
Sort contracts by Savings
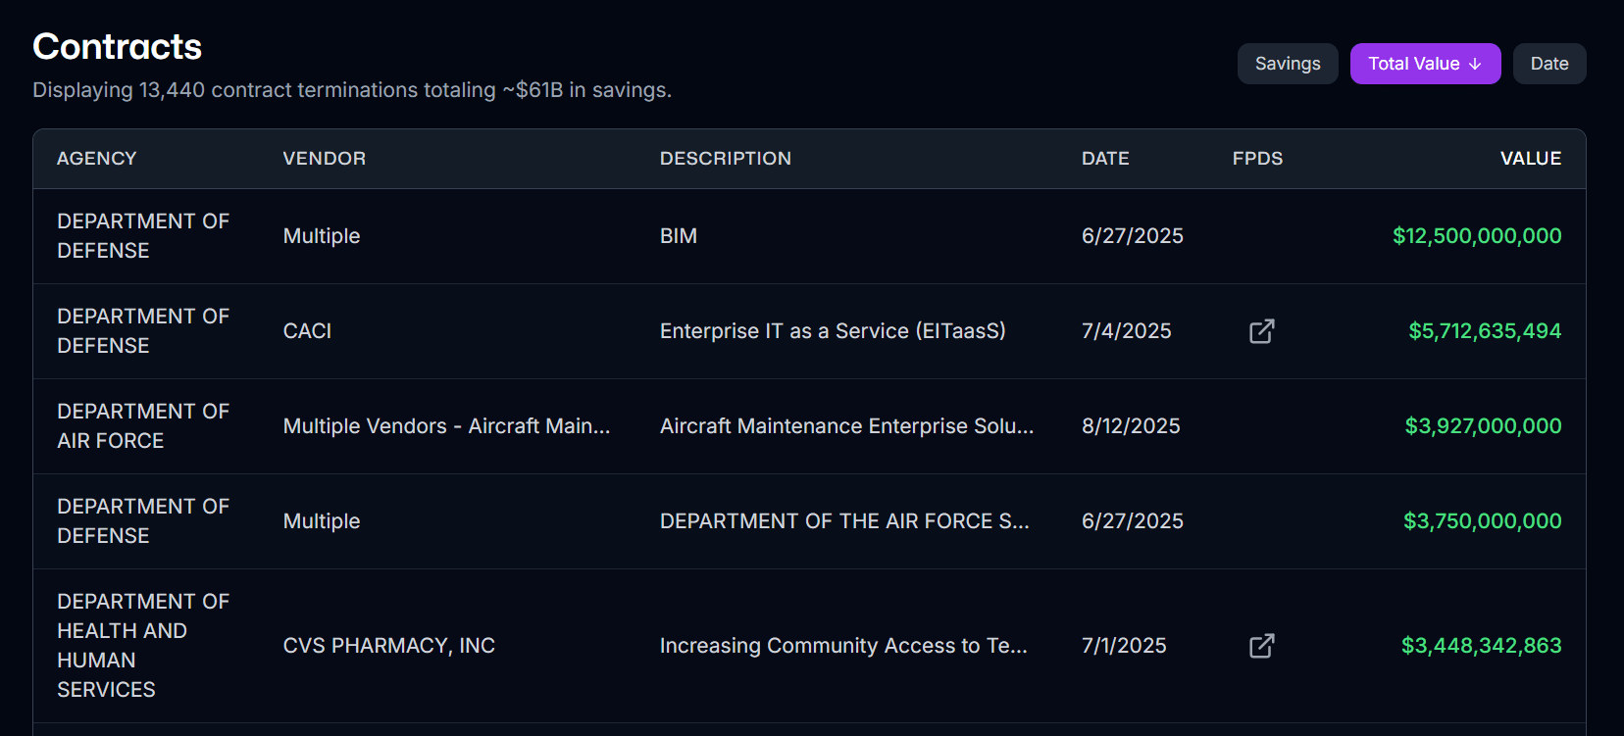(1287, 64)
